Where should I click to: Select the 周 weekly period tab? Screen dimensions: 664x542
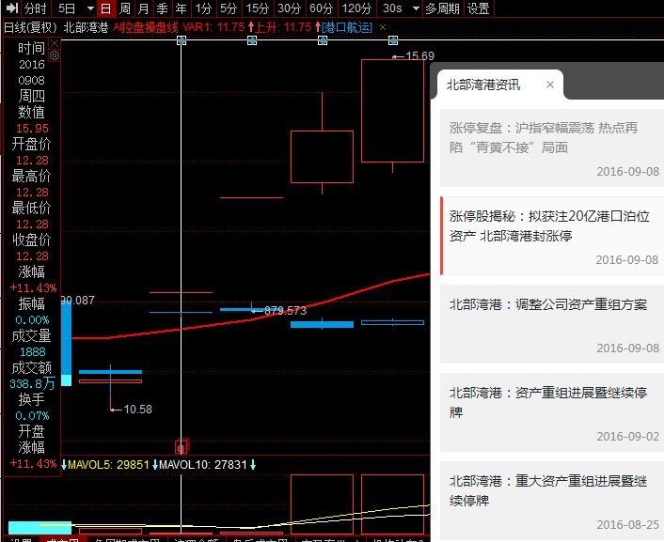[x=124, y=8]
